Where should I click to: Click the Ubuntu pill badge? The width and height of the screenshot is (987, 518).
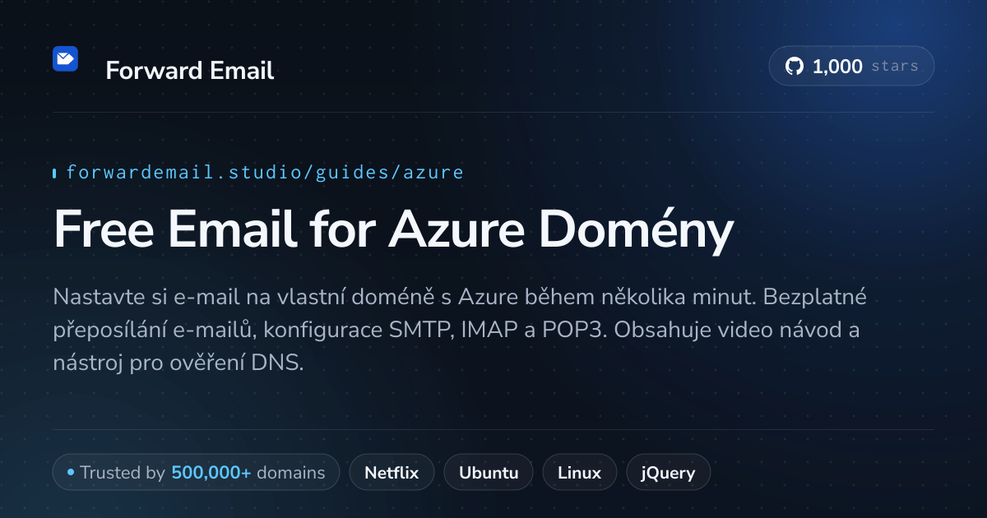pos(489,473)
